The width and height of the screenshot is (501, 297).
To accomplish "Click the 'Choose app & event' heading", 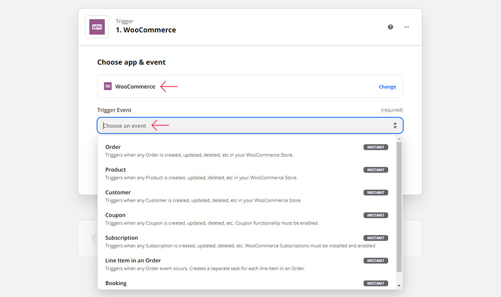I will click(131, 62).
